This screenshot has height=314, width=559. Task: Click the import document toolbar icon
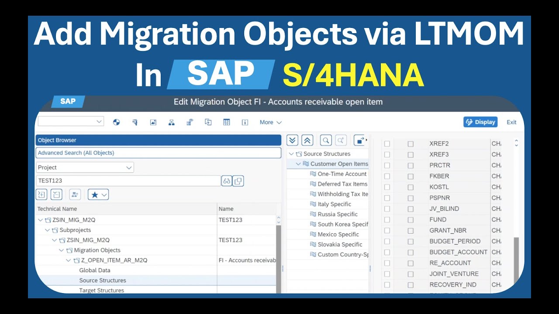(208, 123)
